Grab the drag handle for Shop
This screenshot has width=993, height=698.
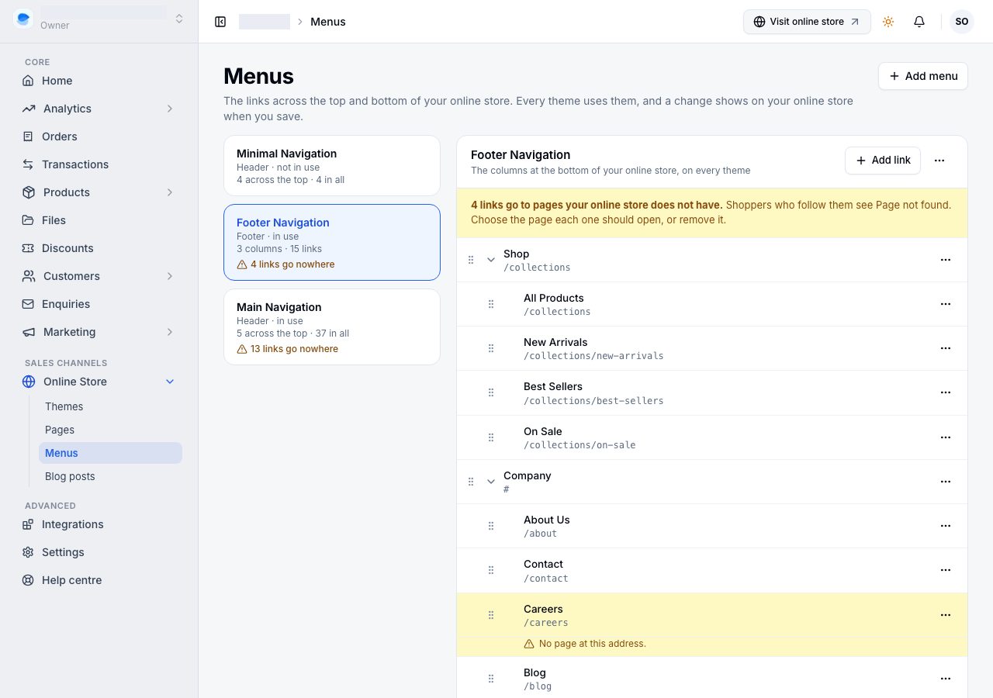(471, 260)
